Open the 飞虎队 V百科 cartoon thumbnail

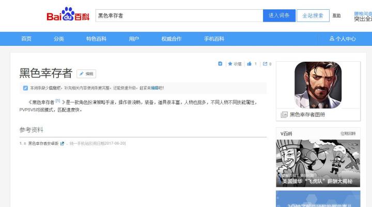[318, 163]
